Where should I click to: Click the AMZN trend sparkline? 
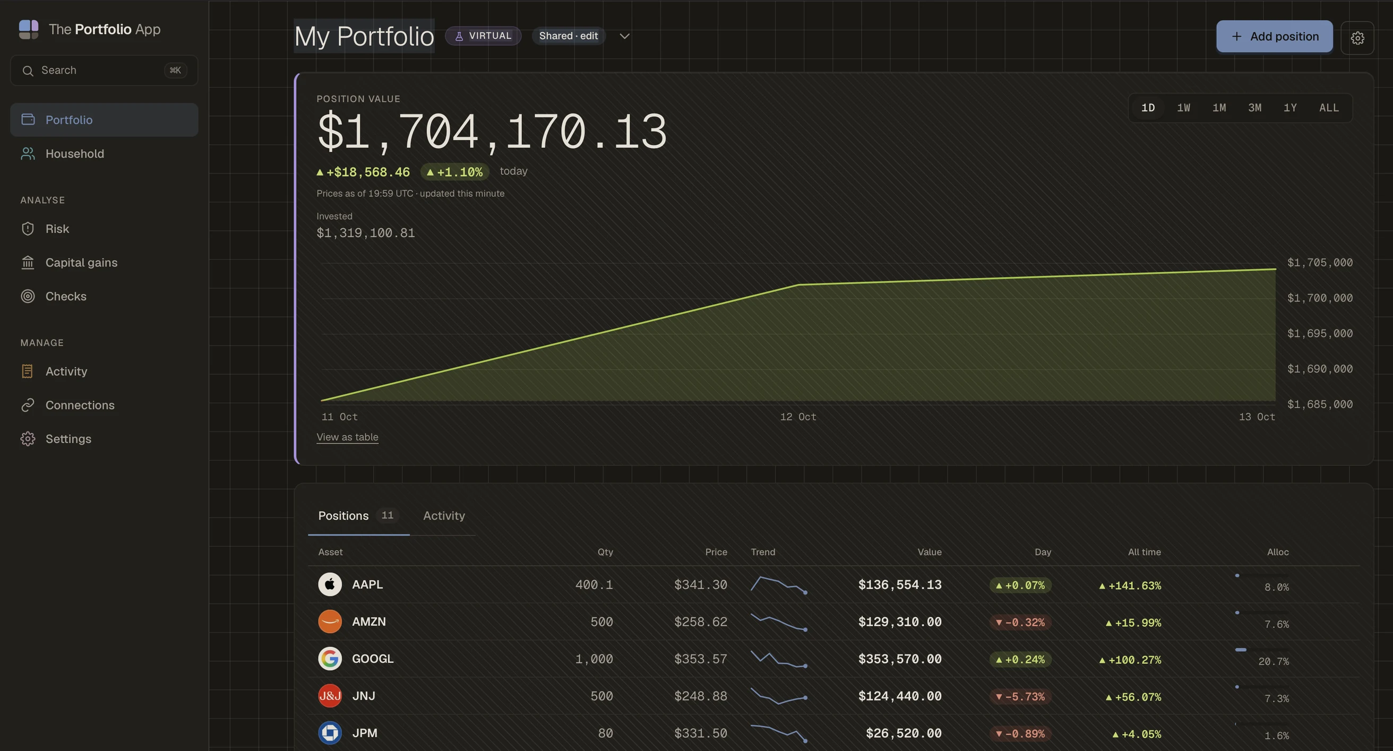[779, 623]
